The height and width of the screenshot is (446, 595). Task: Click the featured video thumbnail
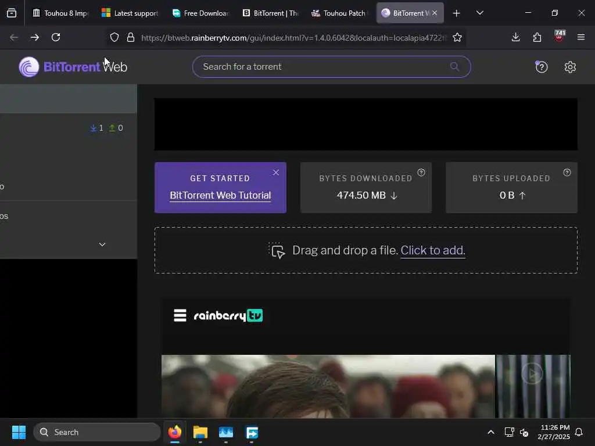(x=328, y=386)
